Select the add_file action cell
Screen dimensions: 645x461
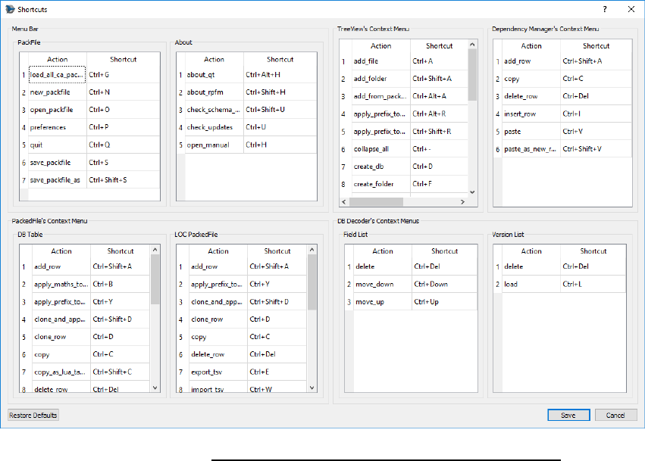pos(381,61)
